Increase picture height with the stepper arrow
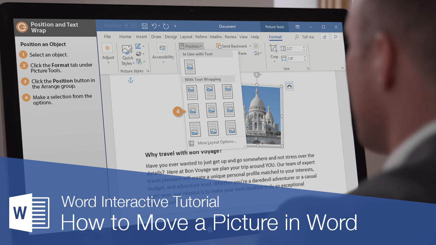436x245 pixels. 303,47
